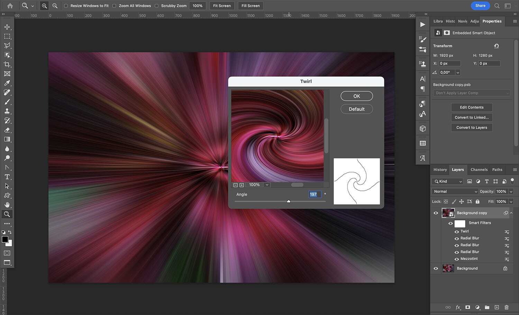Select the Type tool
Screen dimensions: 519x315
pyautogui.click(x=7, y=177)
